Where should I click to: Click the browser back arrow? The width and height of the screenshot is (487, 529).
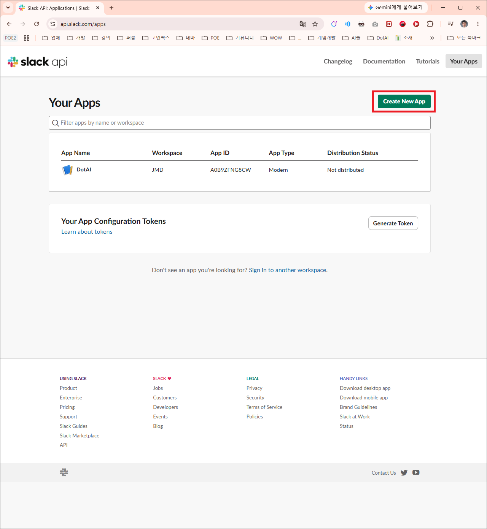click(9, 24)
